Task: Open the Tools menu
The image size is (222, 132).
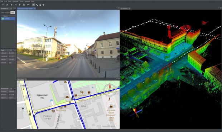Action: coord(21,1)
